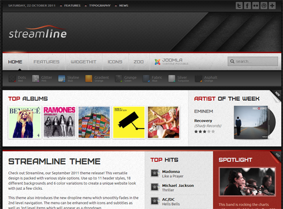
Task: Open the HOME menu item
Action: pos(15,62)
